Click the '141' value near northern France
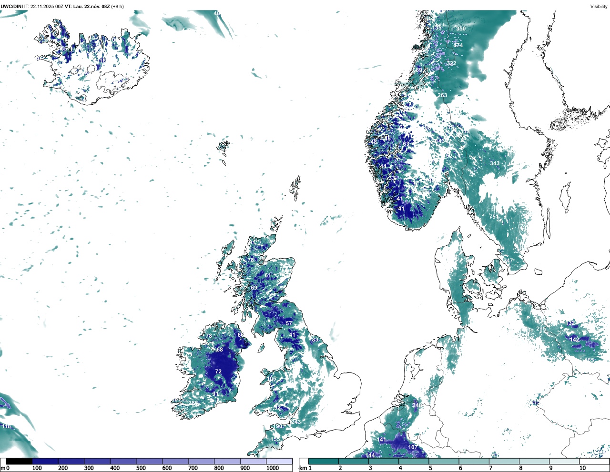 tap(382, 440)
